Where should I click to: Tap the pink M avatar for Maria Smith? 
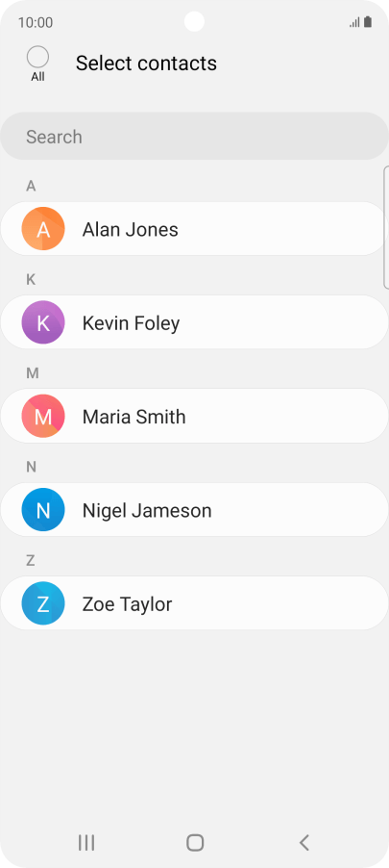point(43,416)
